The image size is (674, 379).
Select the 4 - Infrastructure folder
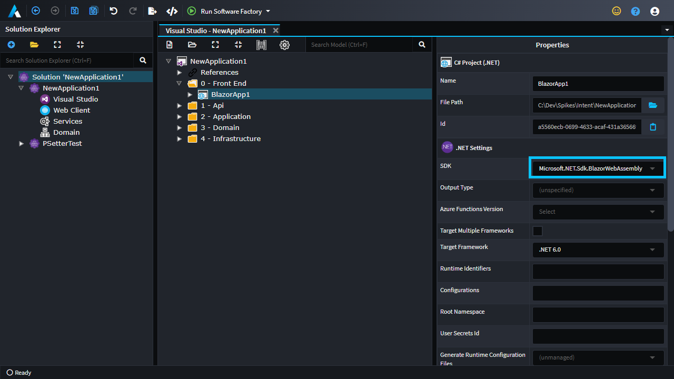[231, 138]
